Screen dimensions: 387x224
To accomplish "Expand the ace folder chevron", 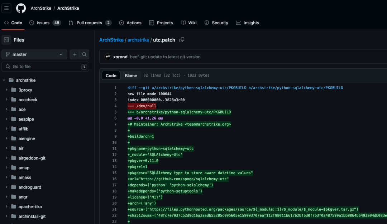I will coord(6,109).
